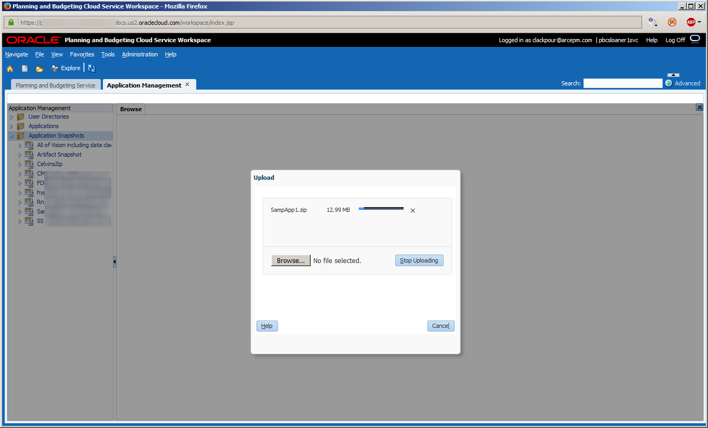Remove SampApp1.zip from upload list
708x428 pixels.
tap(413, 210)
